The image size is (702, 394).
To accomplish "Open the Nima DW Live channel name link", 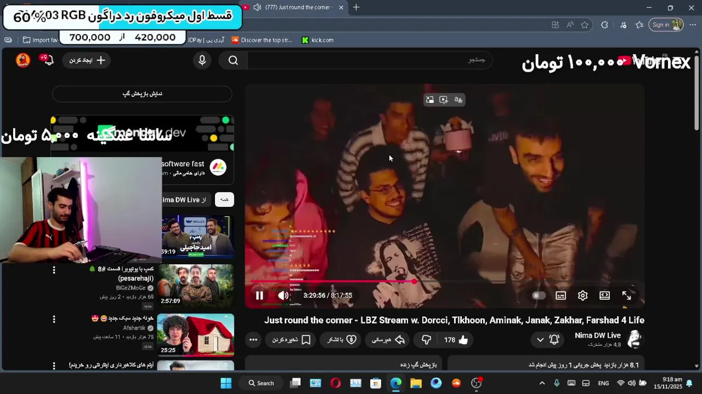I will click(x=597, y=335).
